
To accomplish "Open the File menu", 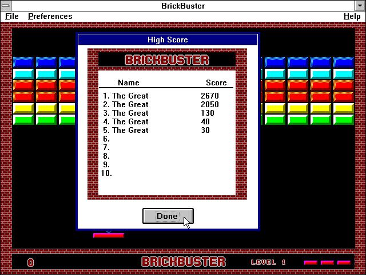I will [11, 17].
